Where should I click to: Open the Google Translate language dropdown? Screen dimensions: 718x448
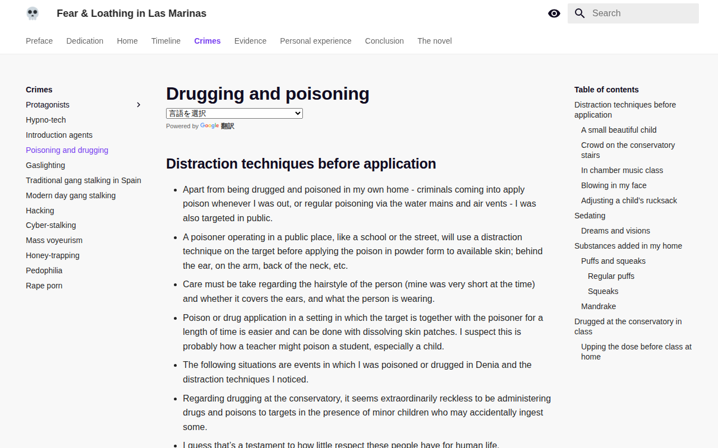(234, 113)
